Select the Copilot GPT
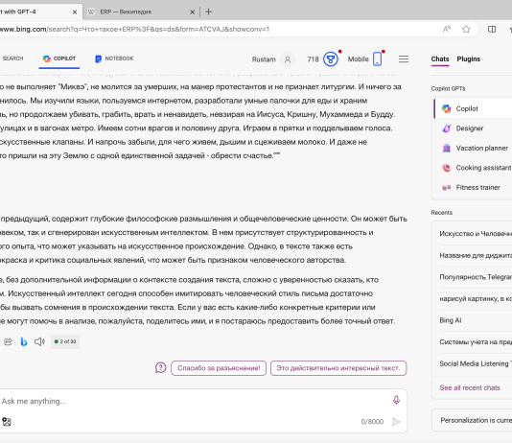The width and height of the screenshot is (512, 443). pyautogui.click(x=473, y=108)
